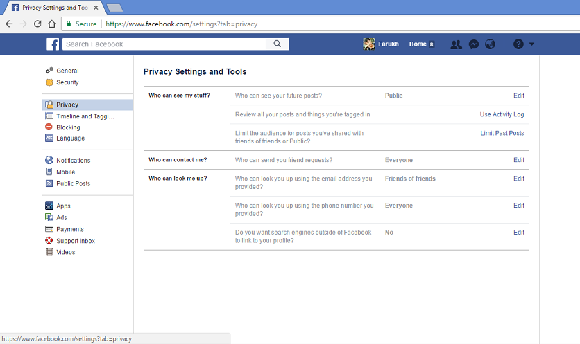Click the browser Forward arrow
The width and height of the screenshot is (580, 344).
tap(24, 24)
